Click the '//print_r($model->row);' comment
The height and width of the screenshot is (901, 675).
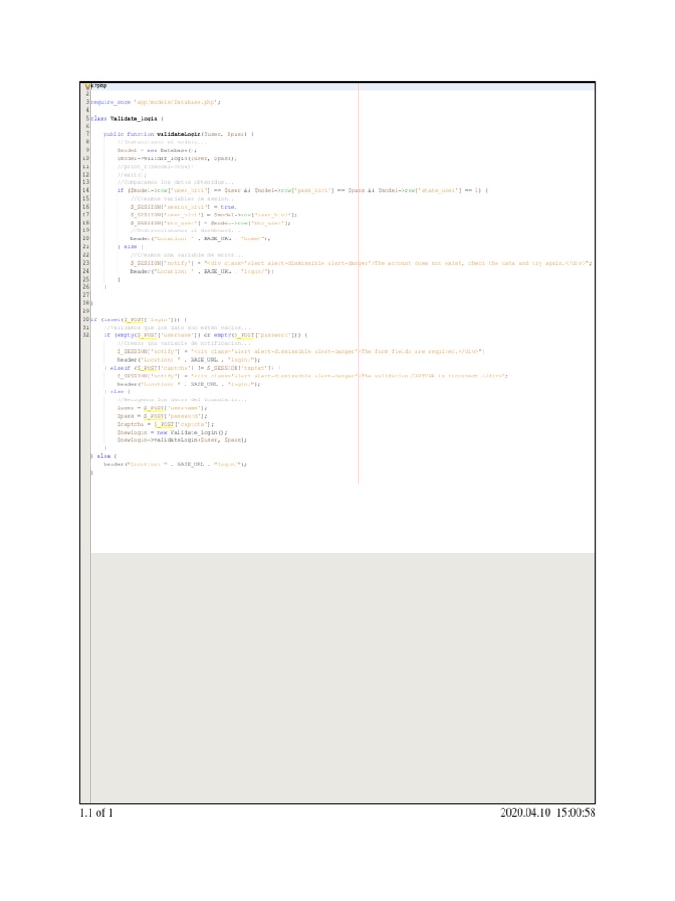[155, 166]
